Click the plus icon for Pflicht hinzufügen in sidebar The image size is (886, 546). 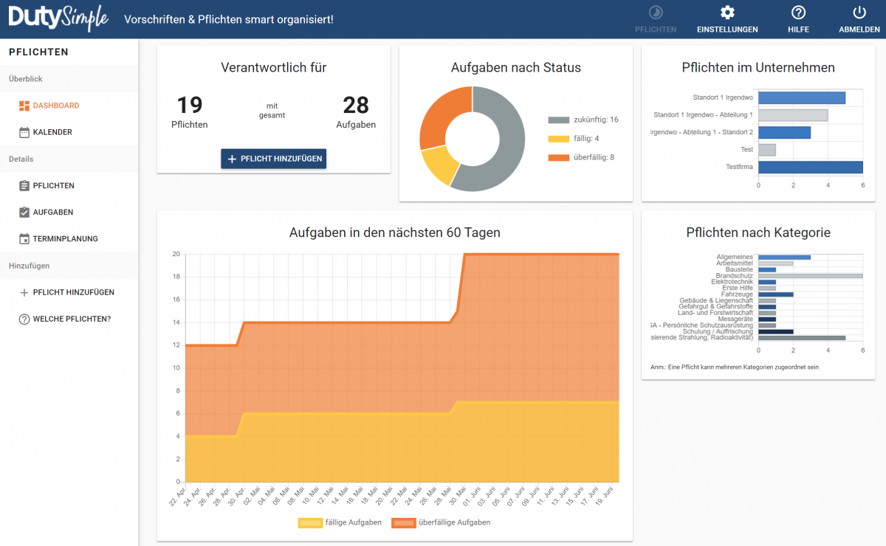[x=24, y=293]
